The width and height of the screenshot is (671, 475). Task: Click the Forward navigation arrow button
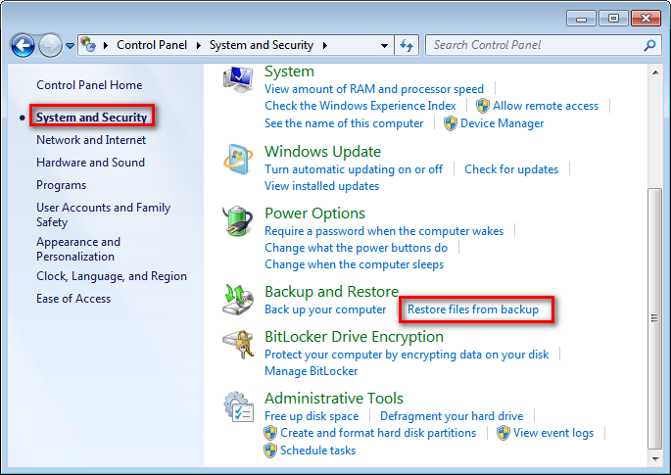(50, 45)
